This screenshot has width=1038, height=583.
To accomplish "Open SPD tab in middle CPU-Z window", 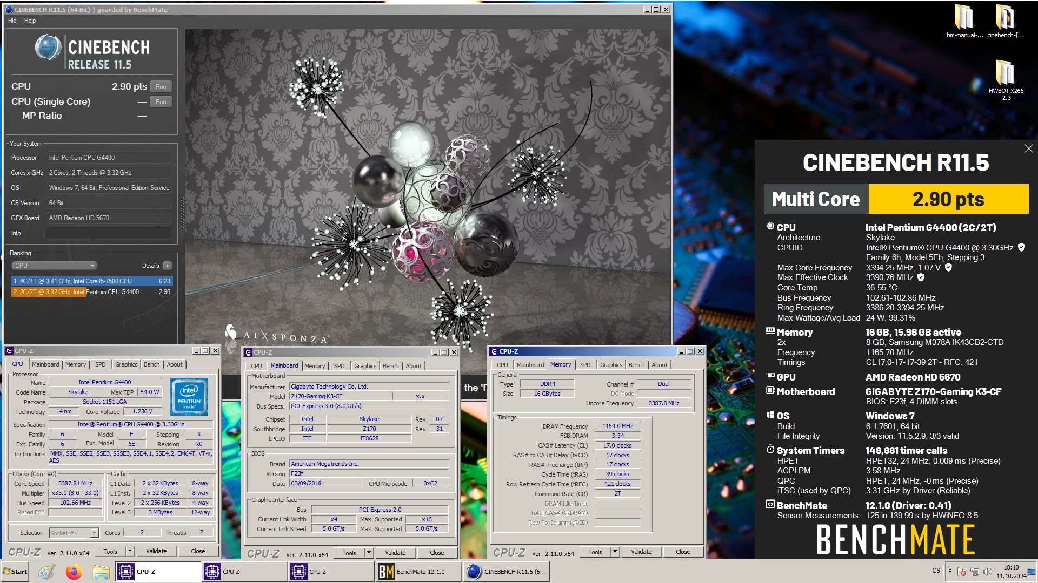I will 339,366.
